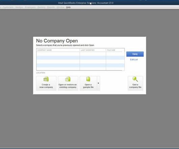Click the Edit List link
This screenshot has width=179, height=149.
point(134,59)
